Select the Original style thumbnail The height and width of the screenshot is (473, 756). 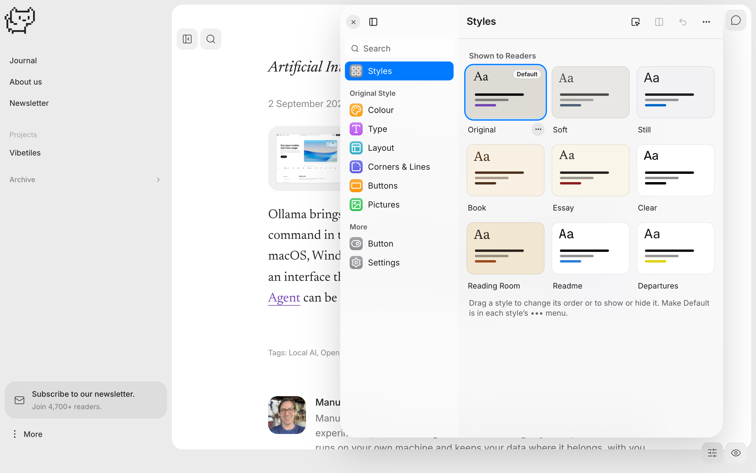coord(506,92)
